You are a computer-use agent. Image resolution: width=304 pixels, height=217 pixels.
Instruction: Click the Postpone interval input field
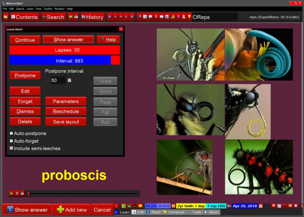58,80
